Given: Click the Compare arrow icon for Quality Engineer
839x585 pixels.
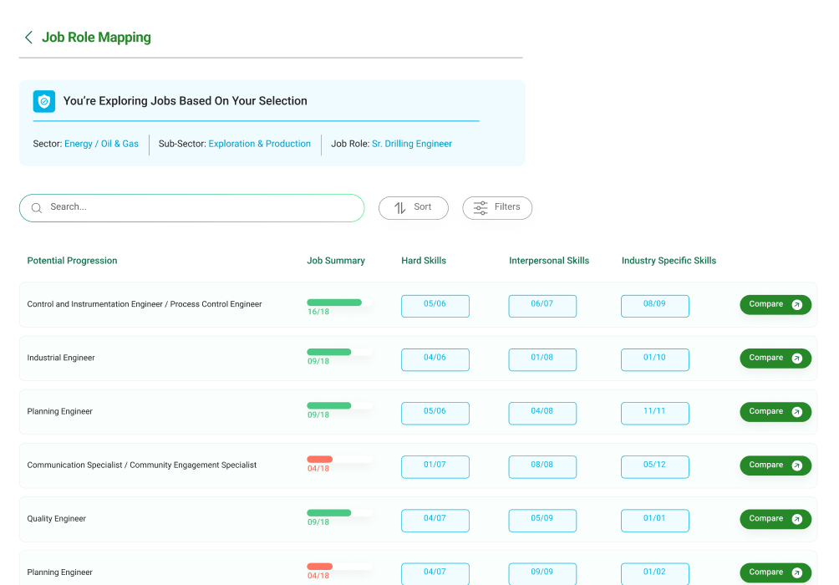Looking at the screenshot, I should pos(796,519).
